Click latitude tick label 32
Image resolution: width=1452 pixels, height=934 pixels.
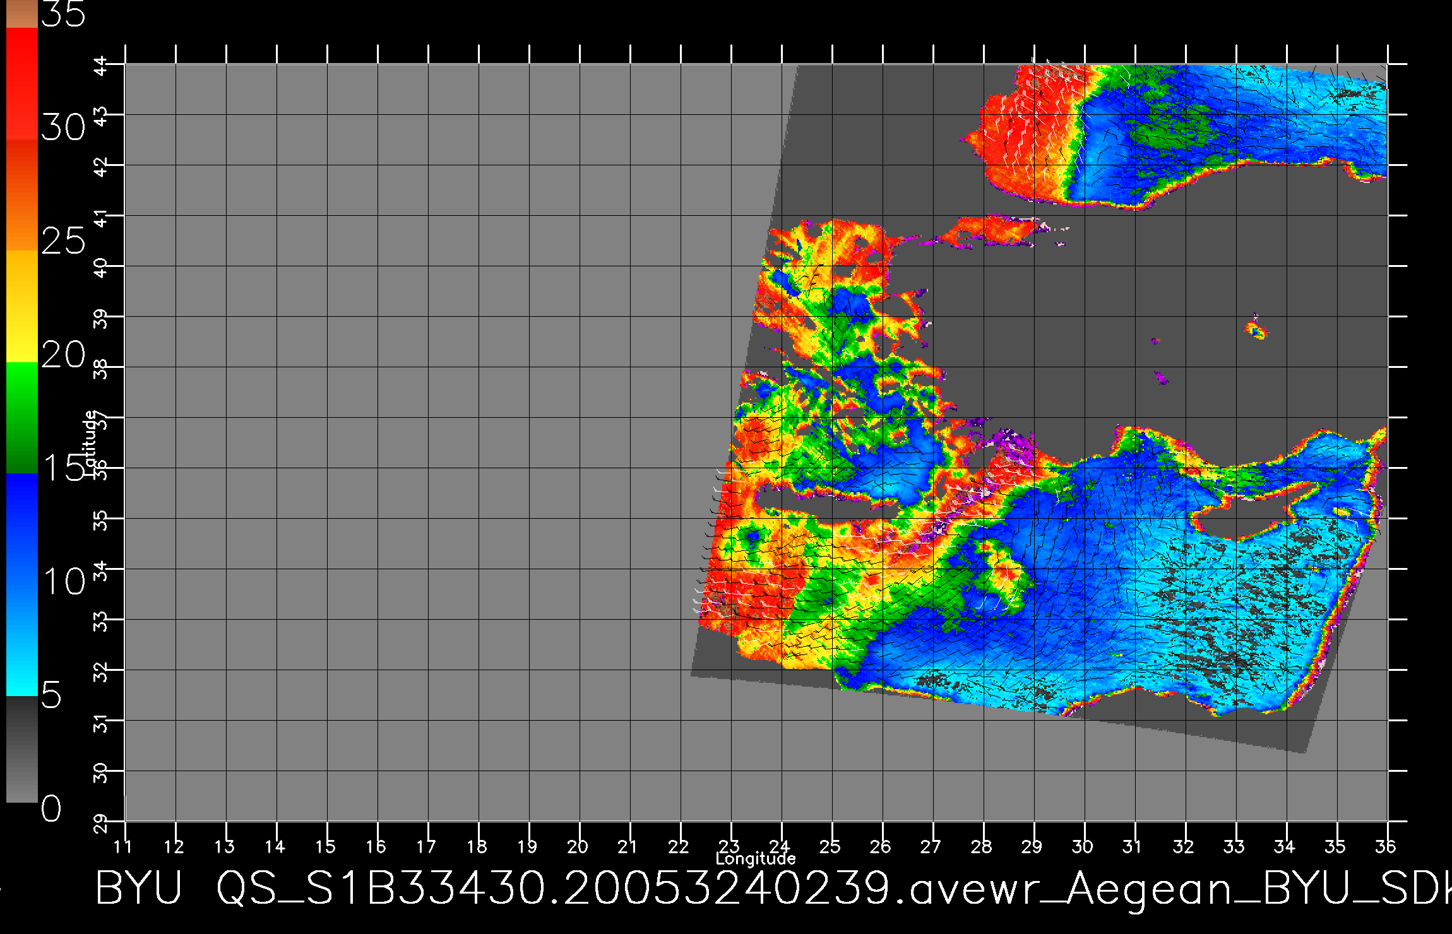point(101,672)
